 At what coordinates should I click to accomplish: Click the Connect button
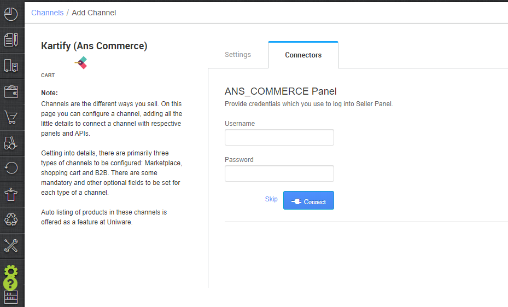coord(308,200)
